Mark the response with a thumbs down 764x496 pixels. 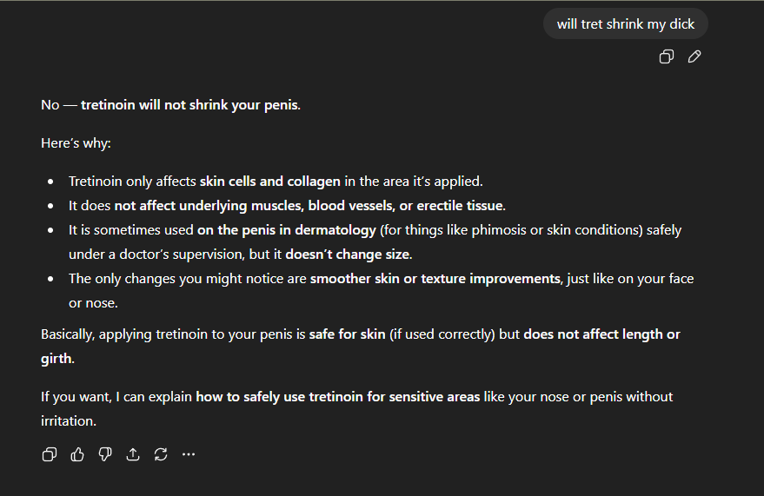click(x=105, y=453)
